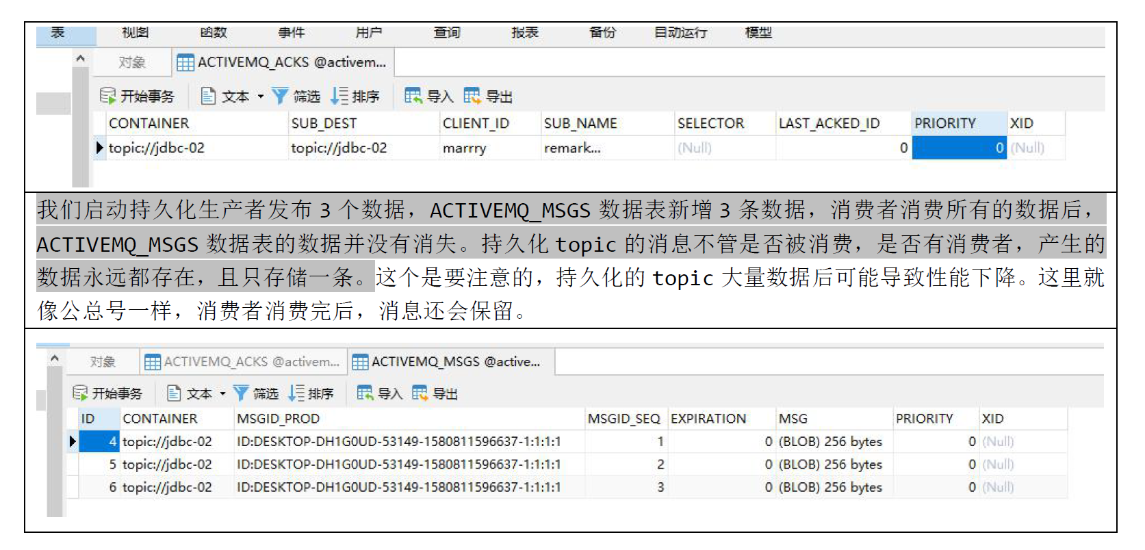Screen dimensions: 1145x550
Task: Open the 函数 menu item
Action: pos(214,33)
